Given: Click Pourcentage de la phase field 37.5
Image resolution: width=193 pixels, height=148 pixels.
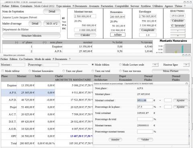Looking at the screenshot, I should (145, 107).
